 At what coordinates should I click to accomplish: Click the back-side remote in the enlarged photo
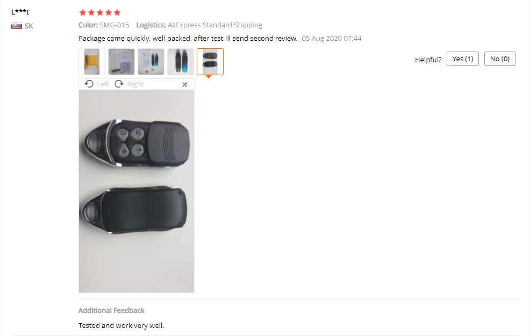133,210
